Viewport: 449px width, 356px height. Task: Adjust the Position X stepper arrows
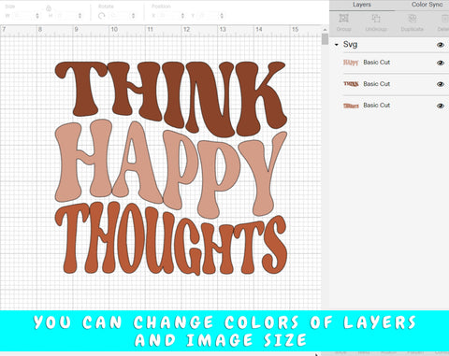(182, 16)
